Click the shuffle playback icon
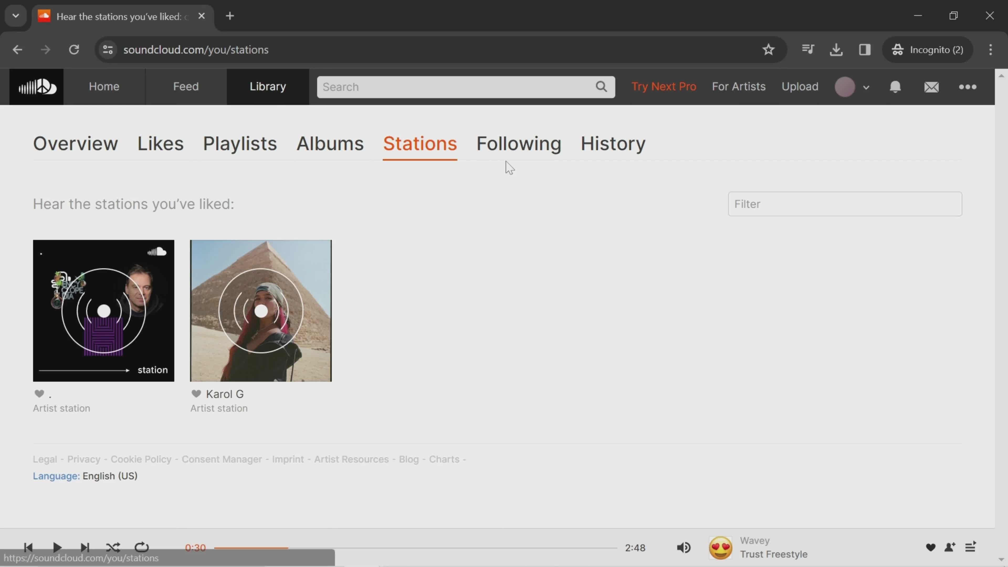The height and width of the screenshot is (567, 1008). (x=113, y=548)
